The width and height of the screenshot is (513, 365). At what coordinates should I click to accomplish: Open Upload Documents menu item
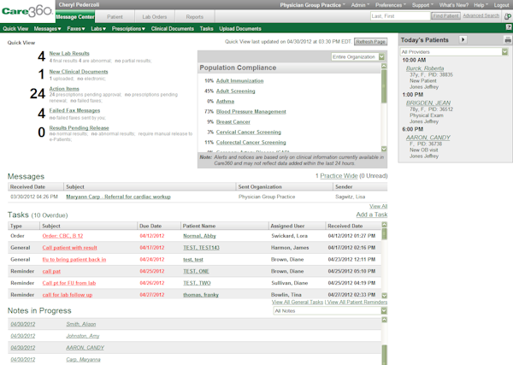point(240,29)
